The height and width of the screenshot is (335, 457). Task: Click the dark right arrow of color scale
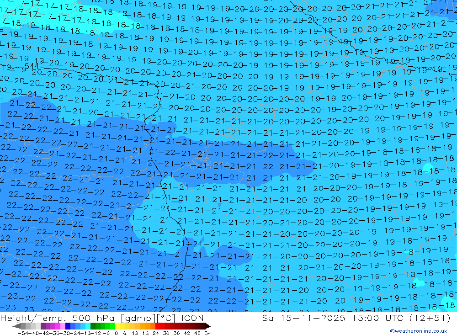tap(208, 326)
